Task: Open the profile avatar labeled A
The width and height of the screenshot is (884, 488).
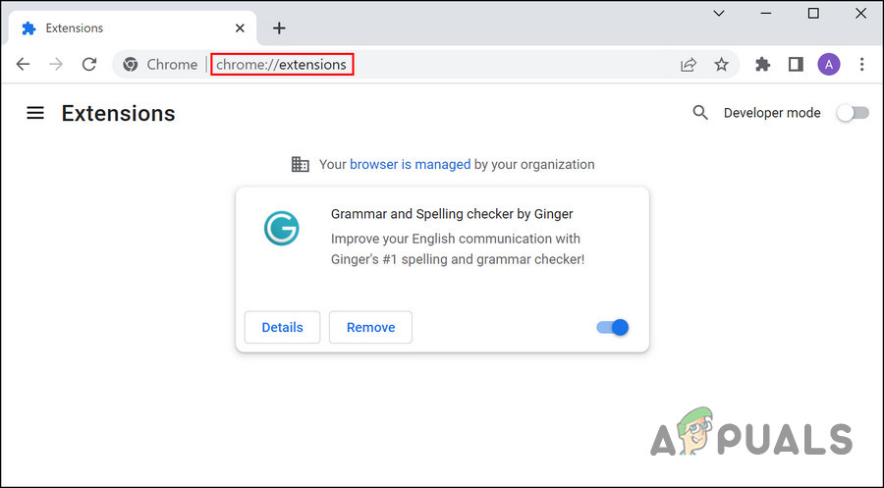Action: point(829,64)
